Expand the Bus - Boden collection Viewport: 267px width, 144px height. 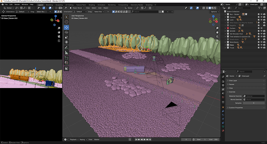(x=225, y=14)
